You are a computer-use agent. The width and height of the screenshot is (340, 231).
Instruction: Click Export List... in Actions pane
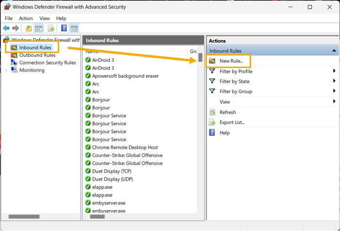pyautogui.click(x=232, y=122)
